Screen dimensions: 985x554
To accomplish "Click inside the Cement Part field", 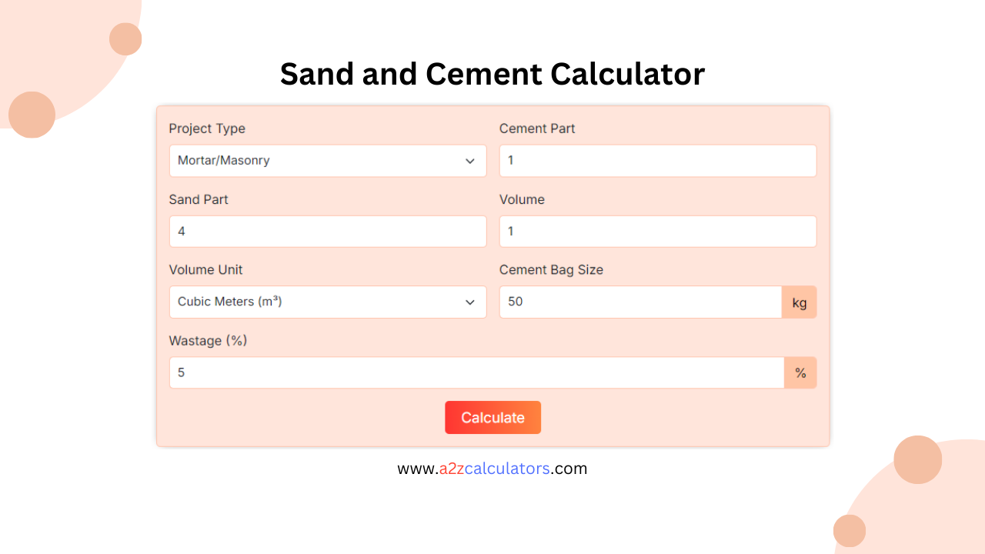I will pyautogui.click(x=657, y=161).
